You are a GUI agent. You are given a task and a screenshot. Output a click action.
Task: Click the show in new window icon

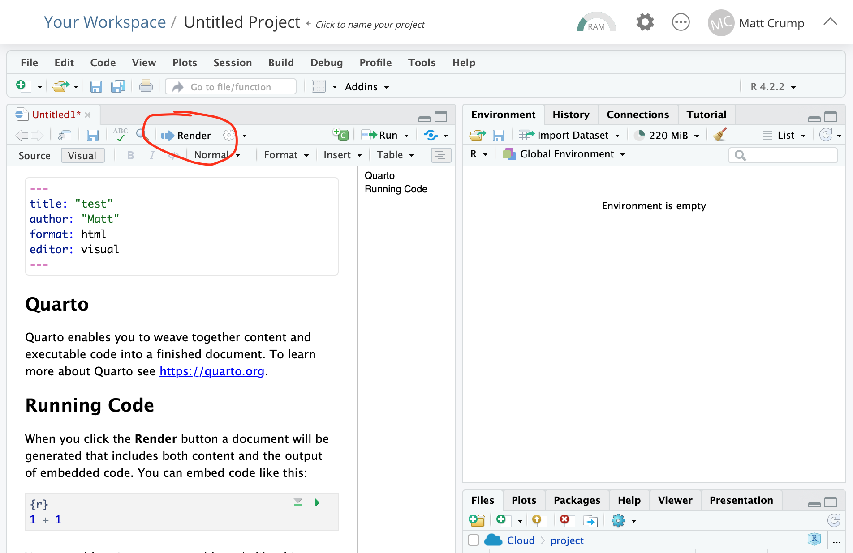click(65, 135)
